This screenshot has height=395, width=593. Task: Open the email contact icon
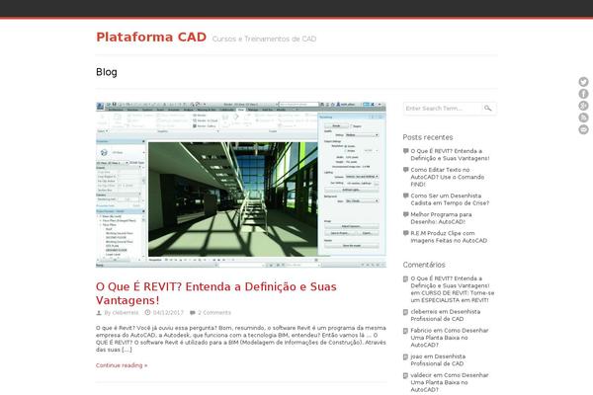[583, 129]
